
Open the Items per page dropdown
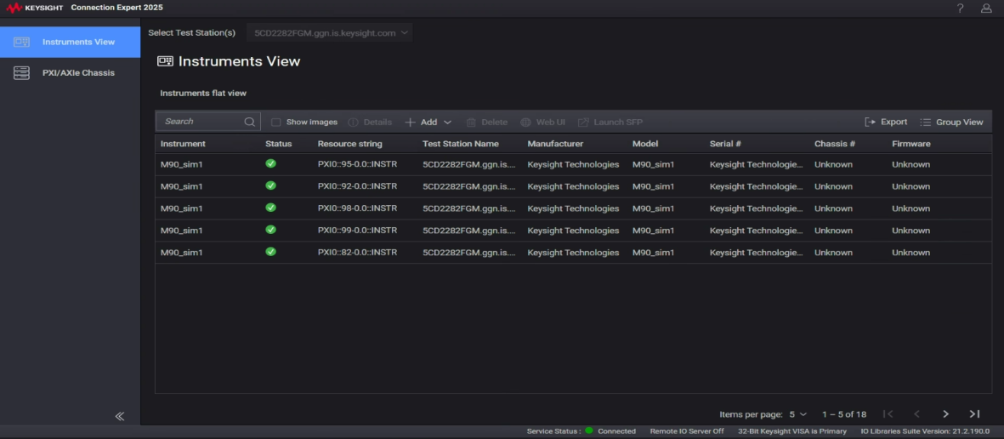797,414
